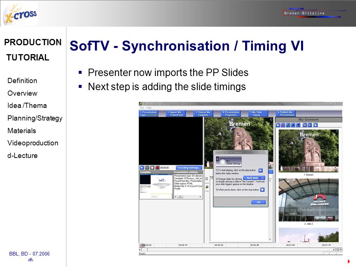Image resolution: width=356 pixels, height=267 pixels.
Task: Click the timeline zoom in magnifier icon
Action: pyautogui.click(x=337, y=250)
